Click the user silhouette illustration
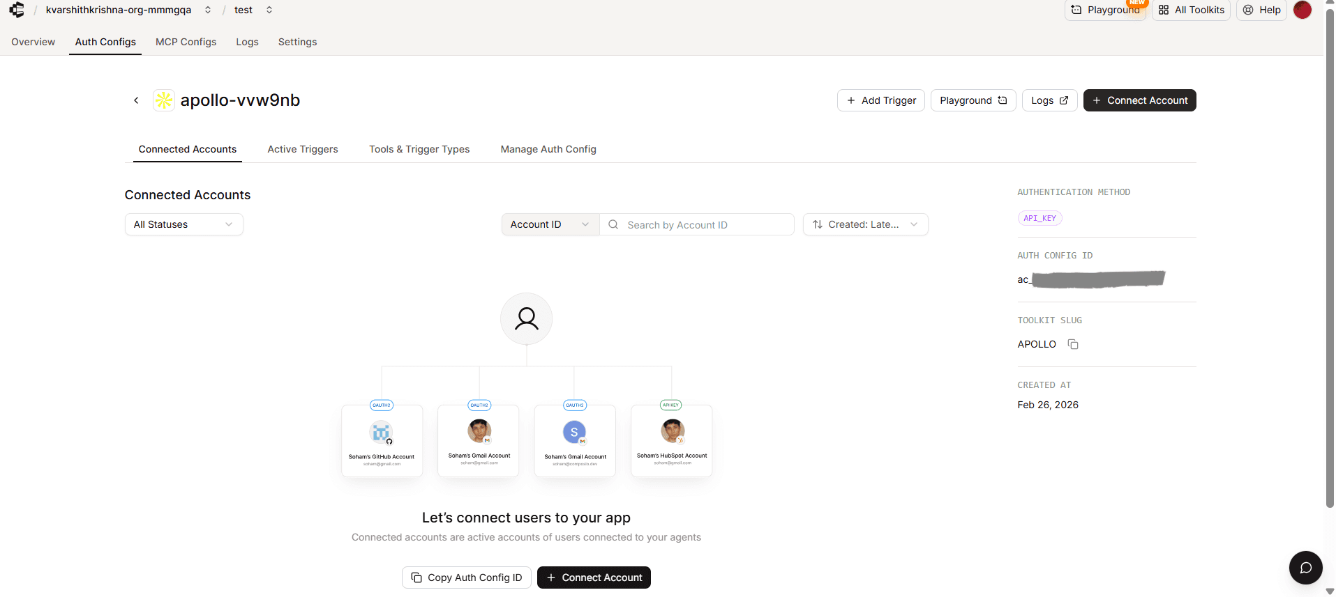 (527, 318)
